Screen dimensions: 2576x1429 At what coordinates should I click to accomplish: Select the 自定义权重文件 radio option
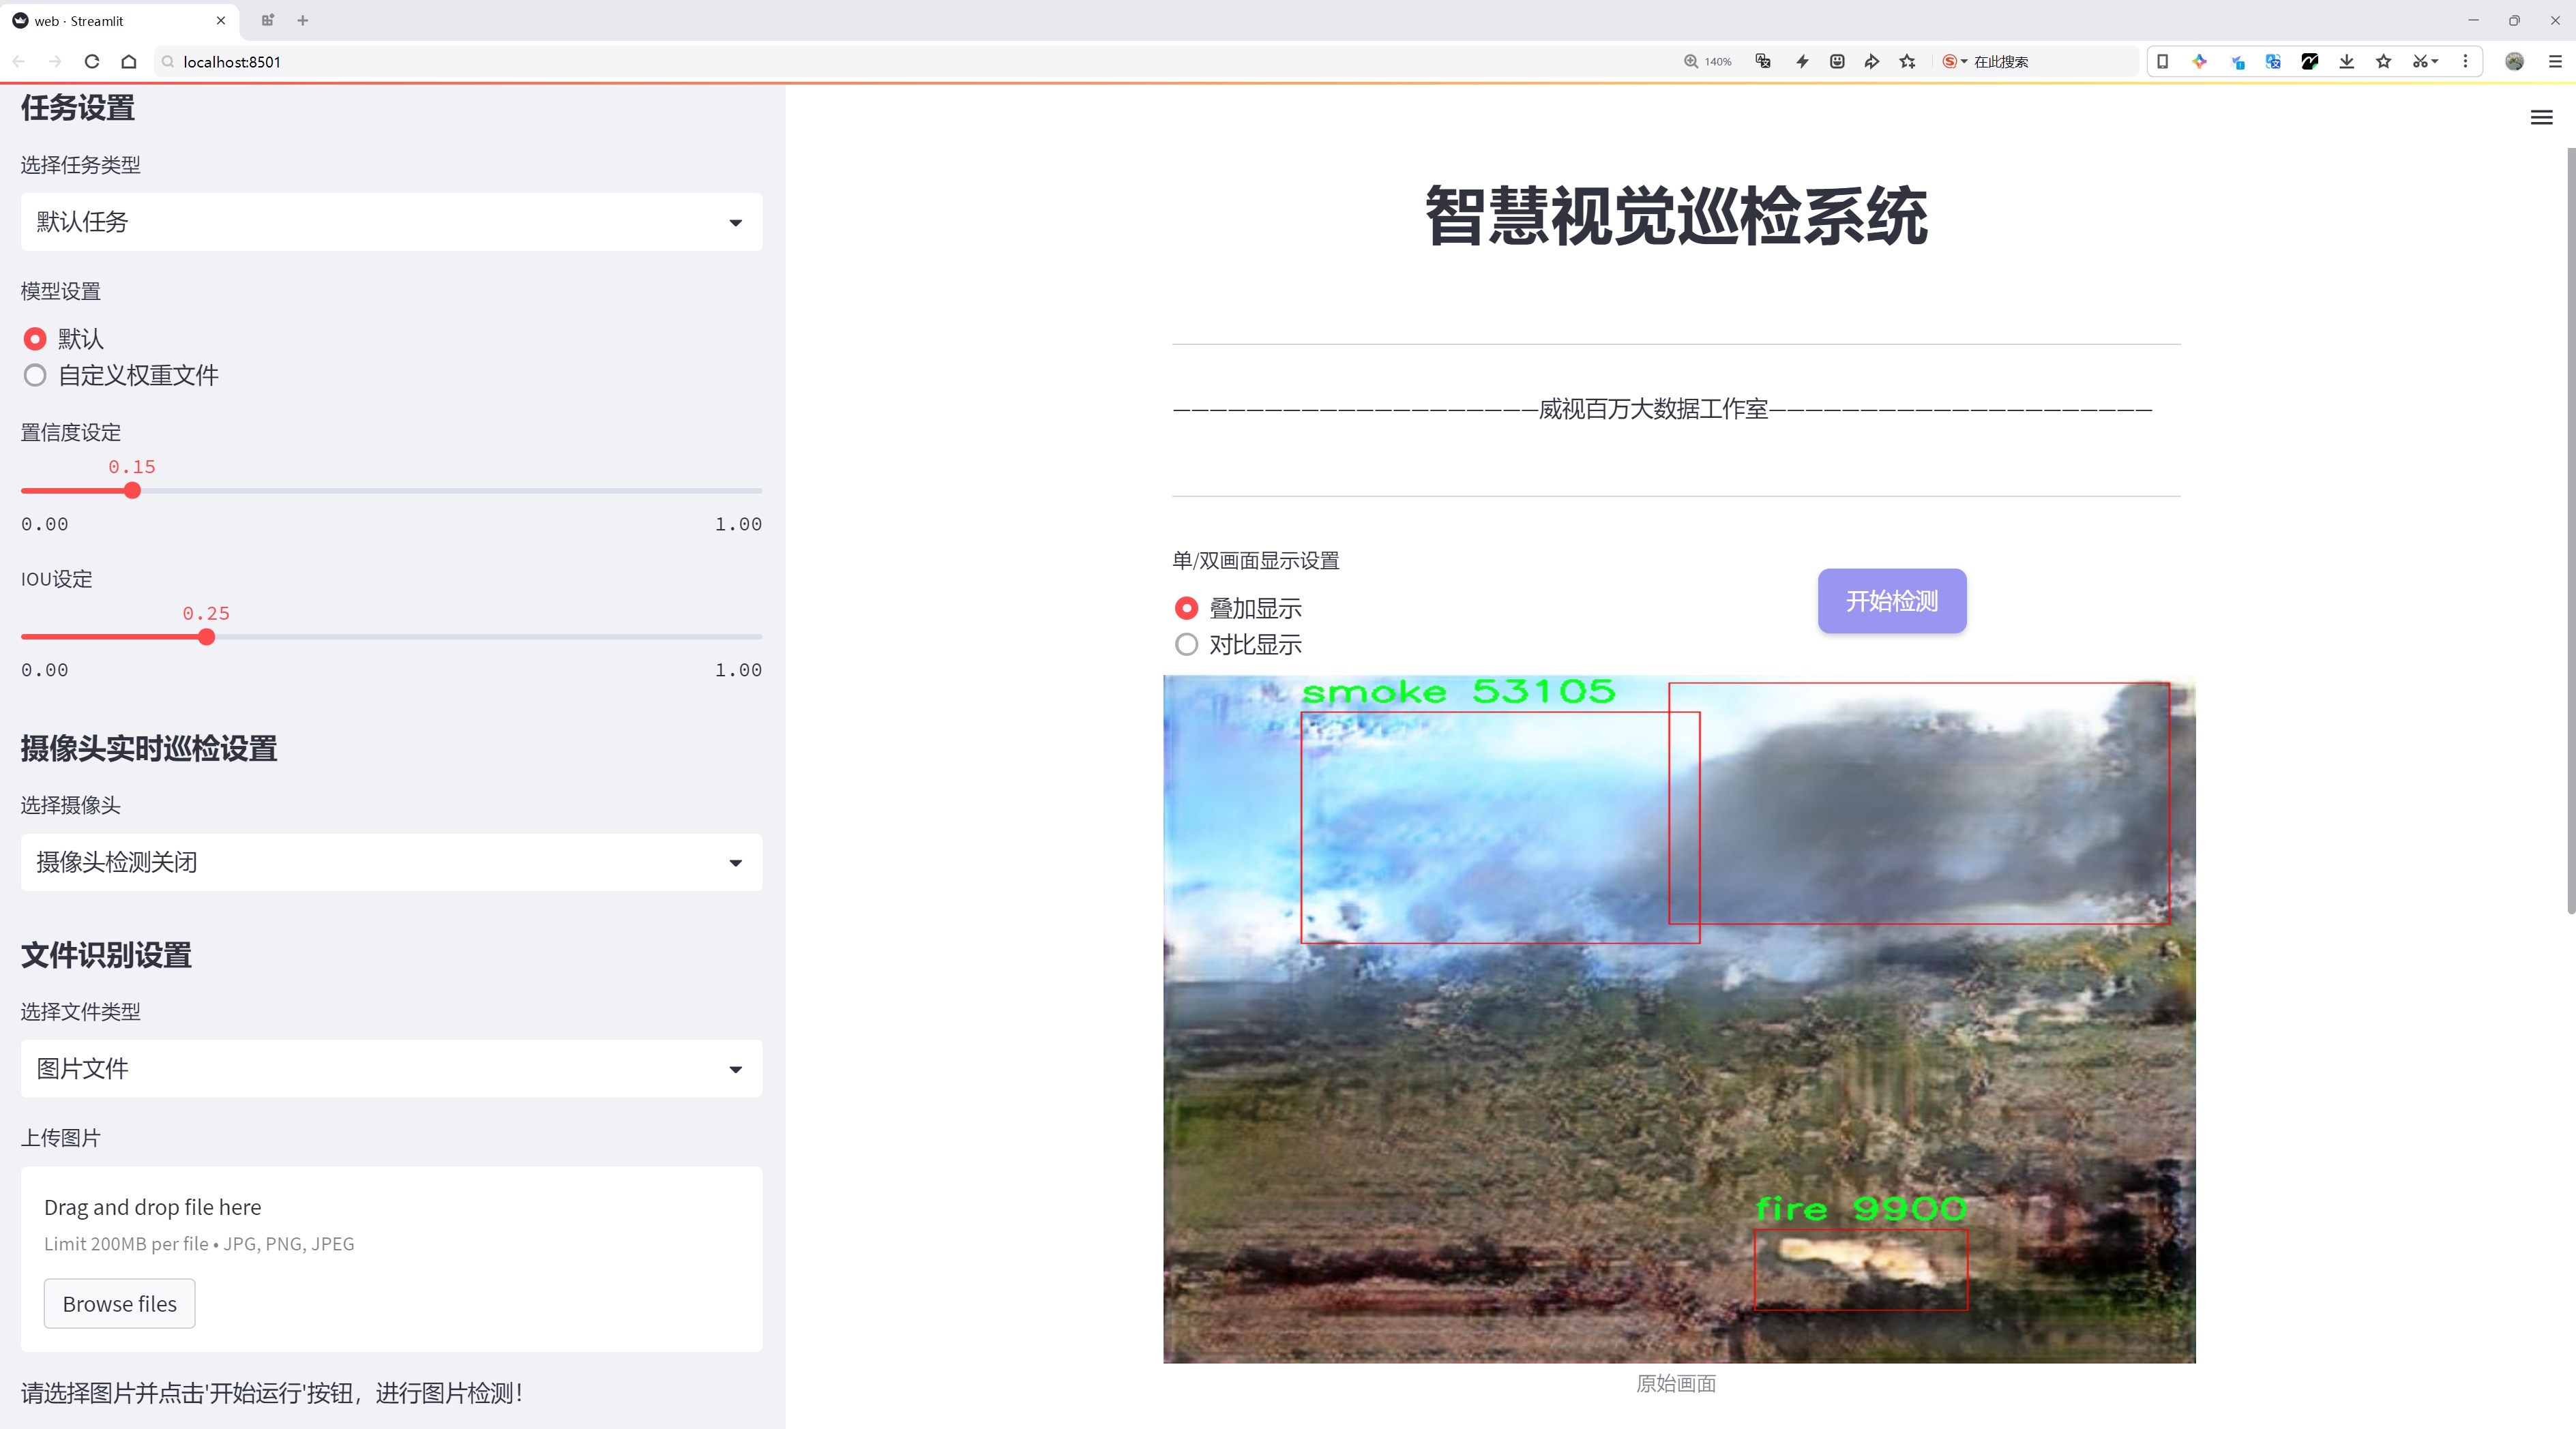(35, 376)
